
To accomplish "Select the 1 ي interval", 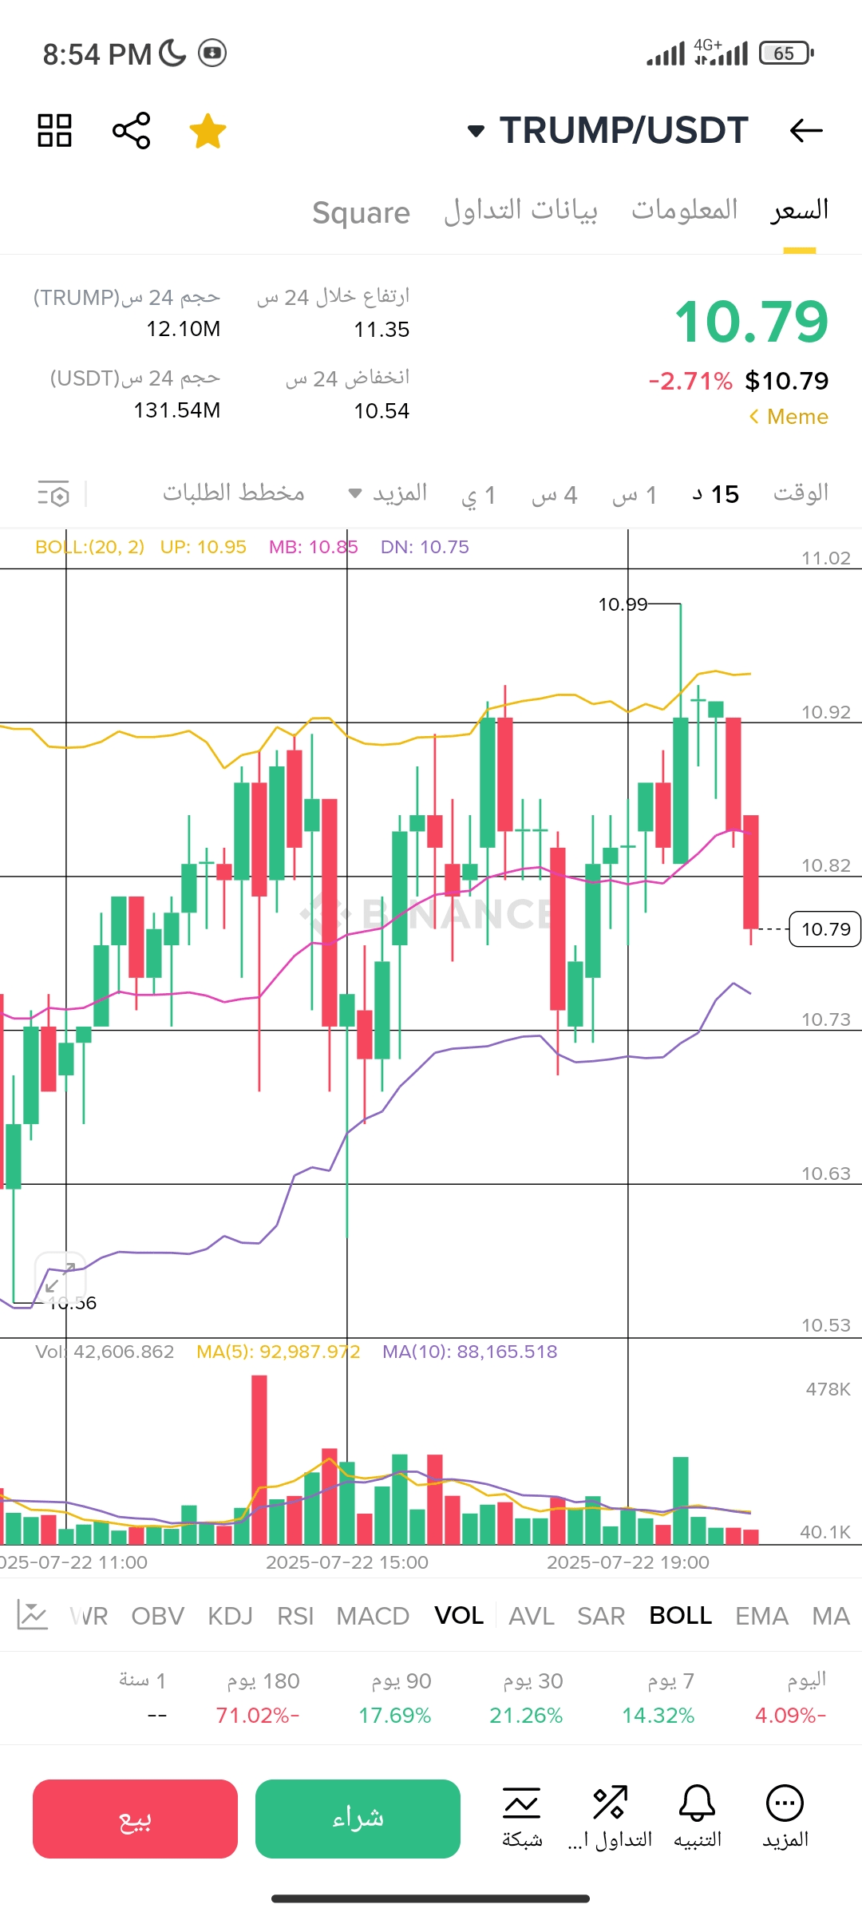I will [478, 495].
